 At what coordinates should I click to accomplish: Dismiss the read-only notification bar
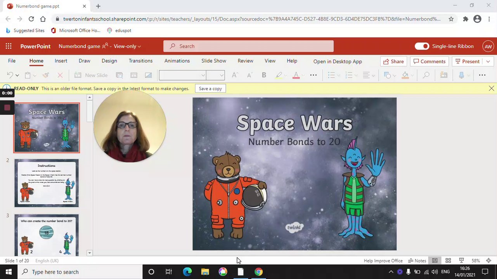coord(492,88)
